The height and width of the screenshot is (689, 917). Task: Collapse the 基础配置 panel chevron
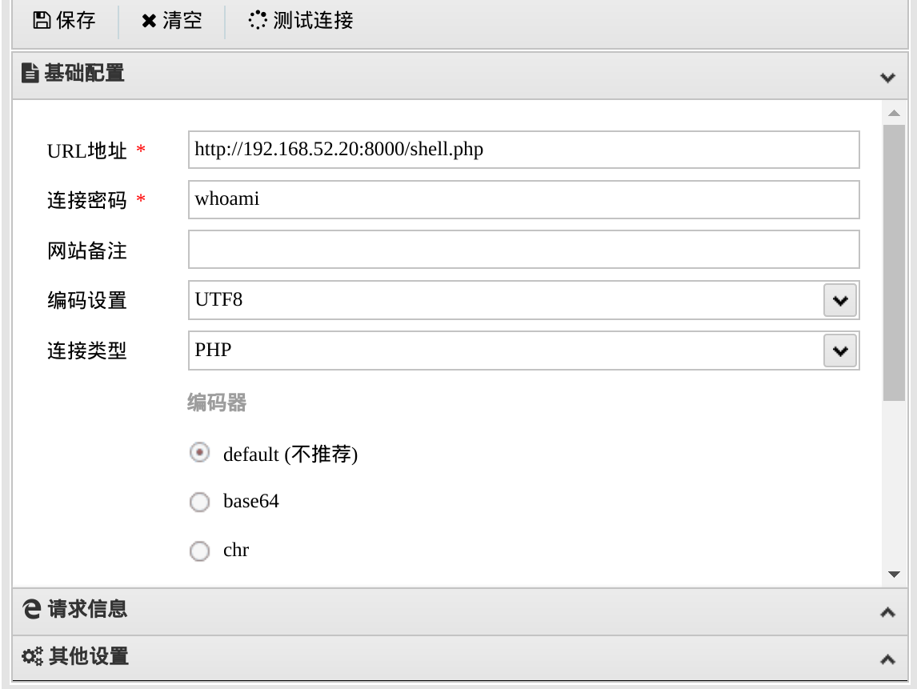click(887, 78)
